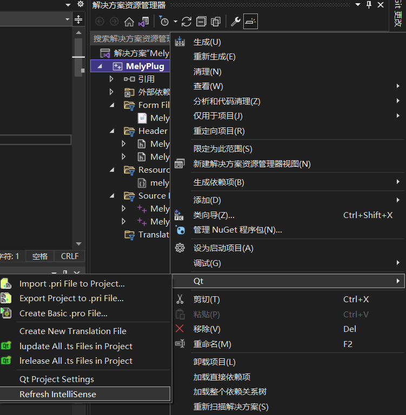
Task: Click the Sync refresh icon in toolbar
Action: 187,22
